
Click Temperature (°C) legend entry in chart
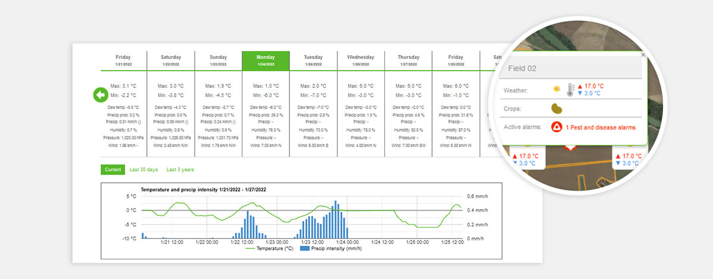pos(269,249)
